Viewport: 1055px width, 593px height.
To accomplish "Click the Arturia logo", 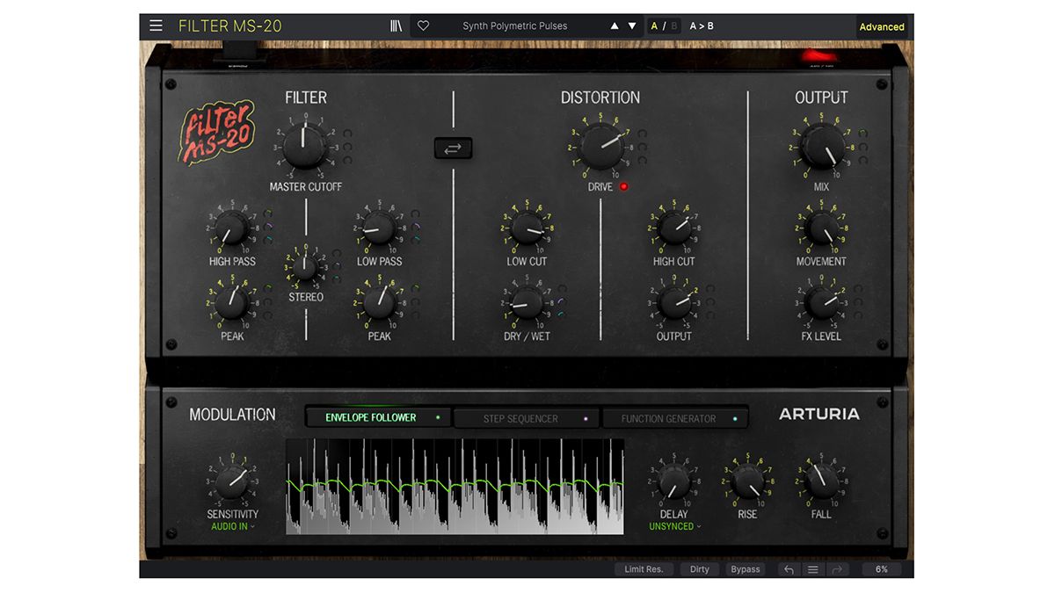I will coord(819,414).
